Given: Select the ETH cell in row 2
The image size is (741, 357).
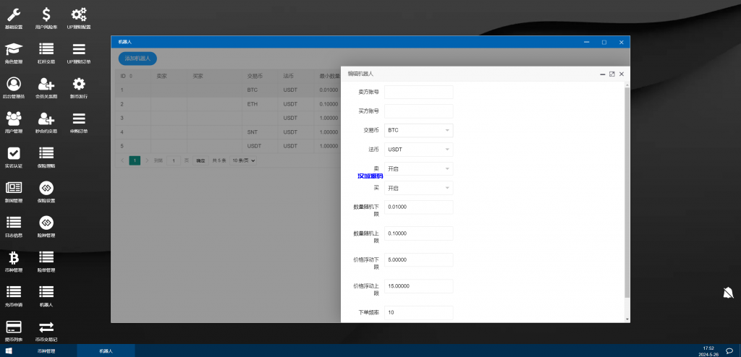Looking at the screenshot, I should [260, 104].
